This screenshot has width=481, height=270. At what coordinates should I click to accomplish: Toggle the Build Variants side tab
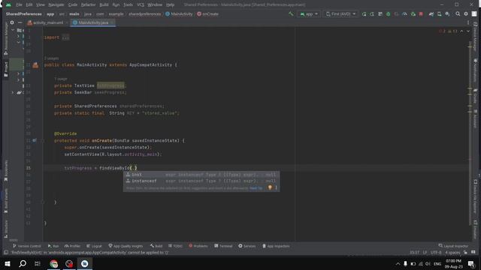click(6, 201)
